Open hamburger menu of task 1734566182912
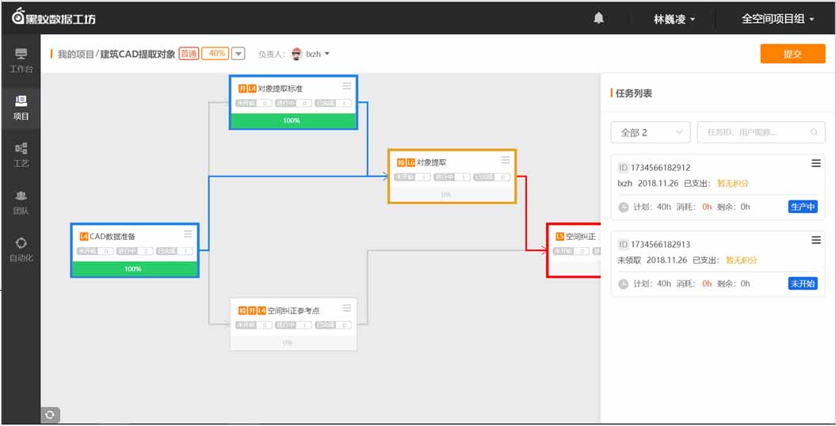Viewport: 836px width, 426px height. pyautogui.click(x=815, y=164)
